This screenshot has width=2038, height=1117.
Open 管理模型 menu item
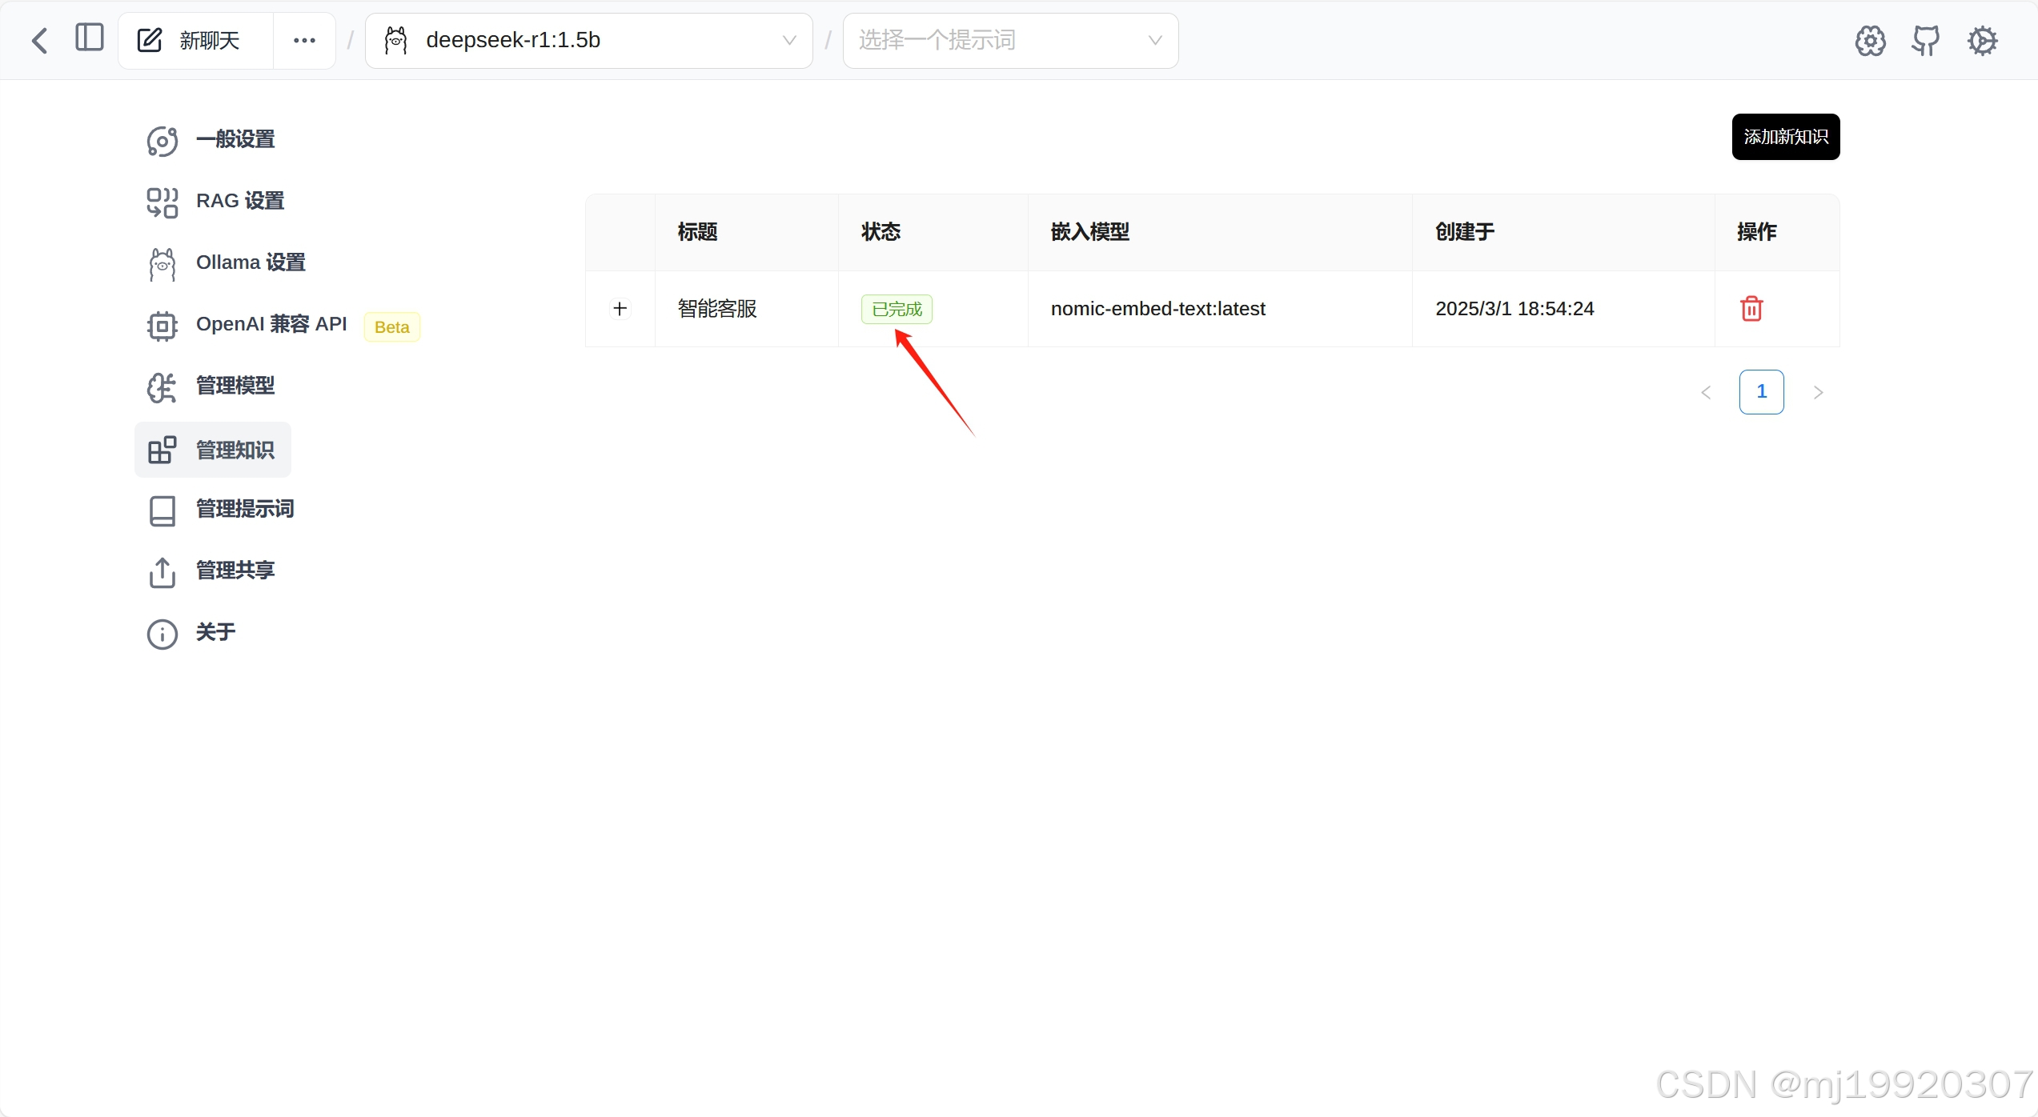235,386
